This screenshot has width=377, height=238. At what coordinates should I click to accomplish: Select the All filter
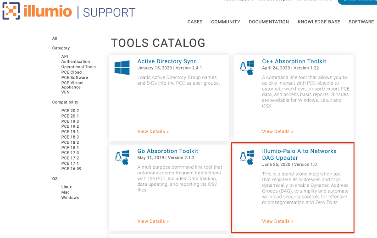[x=55, y=38]
